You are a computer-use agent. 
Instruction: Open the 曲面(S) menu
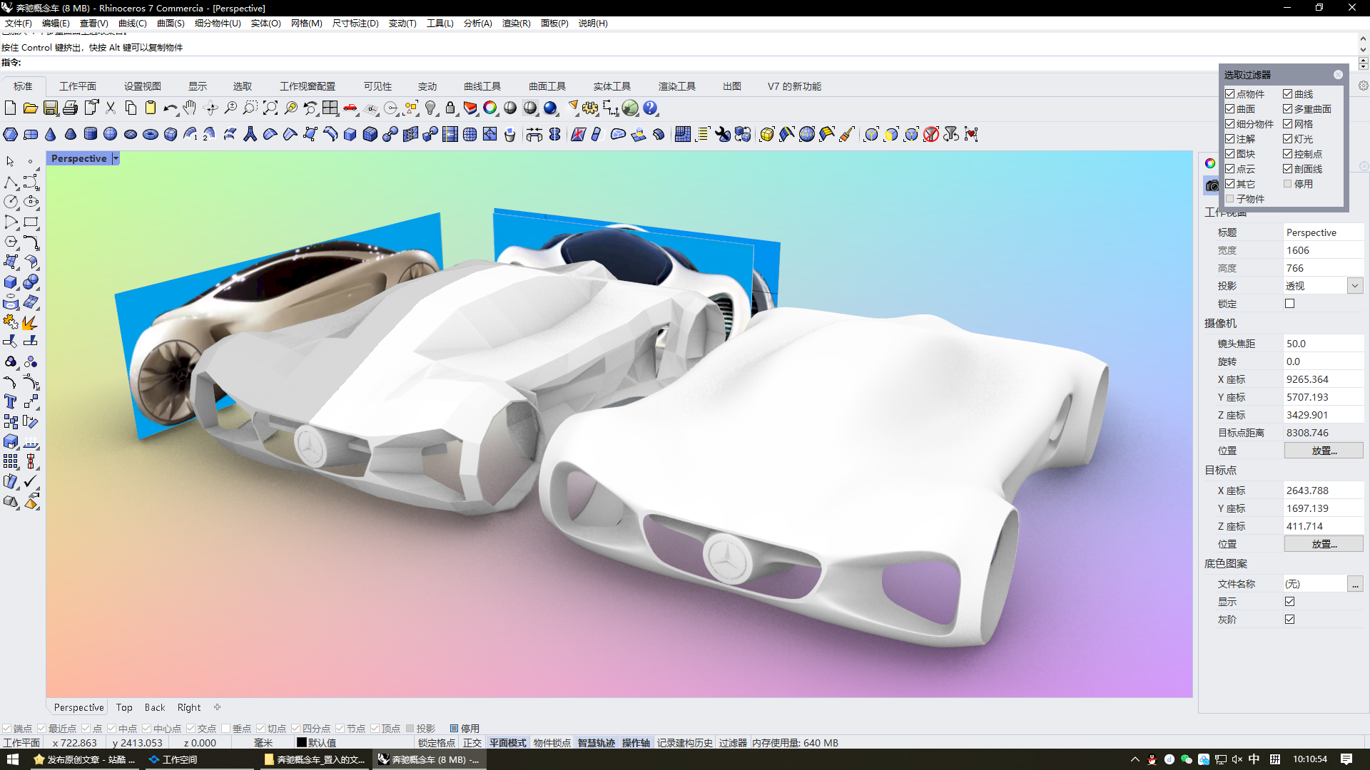[x=171, y=24]
